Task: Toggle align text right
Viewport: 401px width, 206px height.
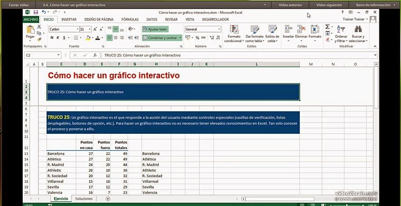Action: click(122, 37)
